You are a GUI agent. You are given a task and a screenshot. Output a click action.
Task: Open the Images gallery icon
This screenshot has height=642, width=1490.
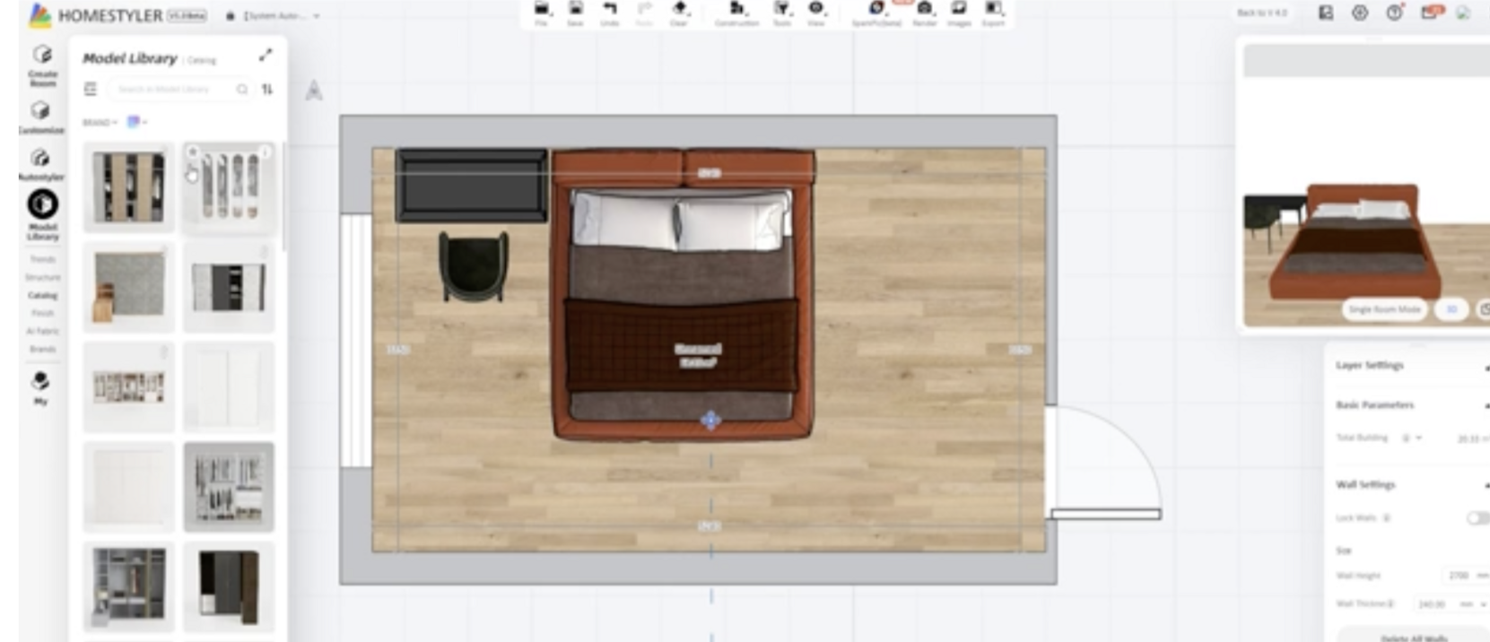(959, 13)
